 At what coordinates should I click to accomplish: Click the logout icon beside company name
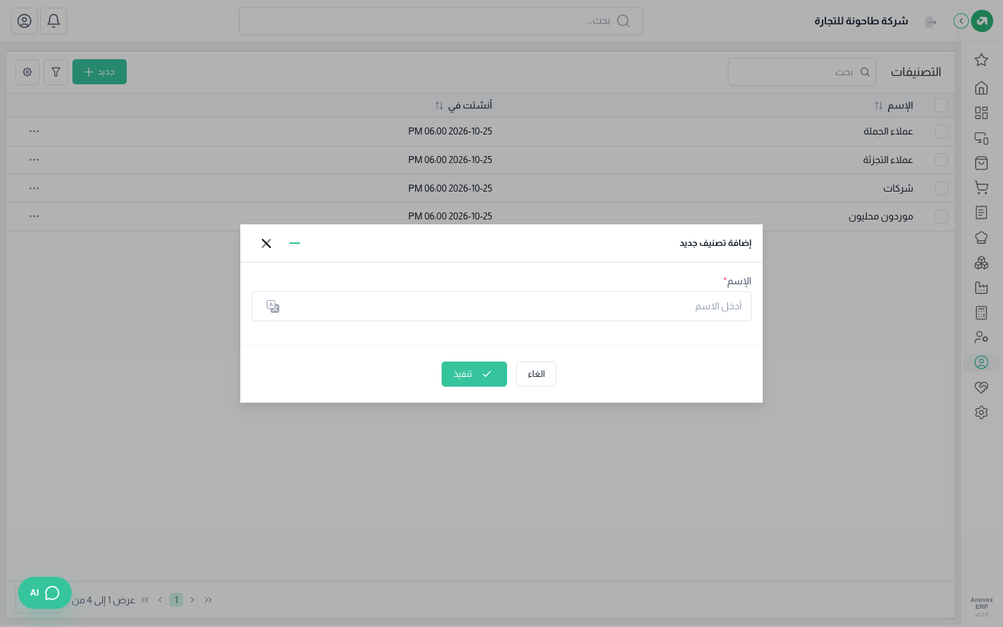931,22
